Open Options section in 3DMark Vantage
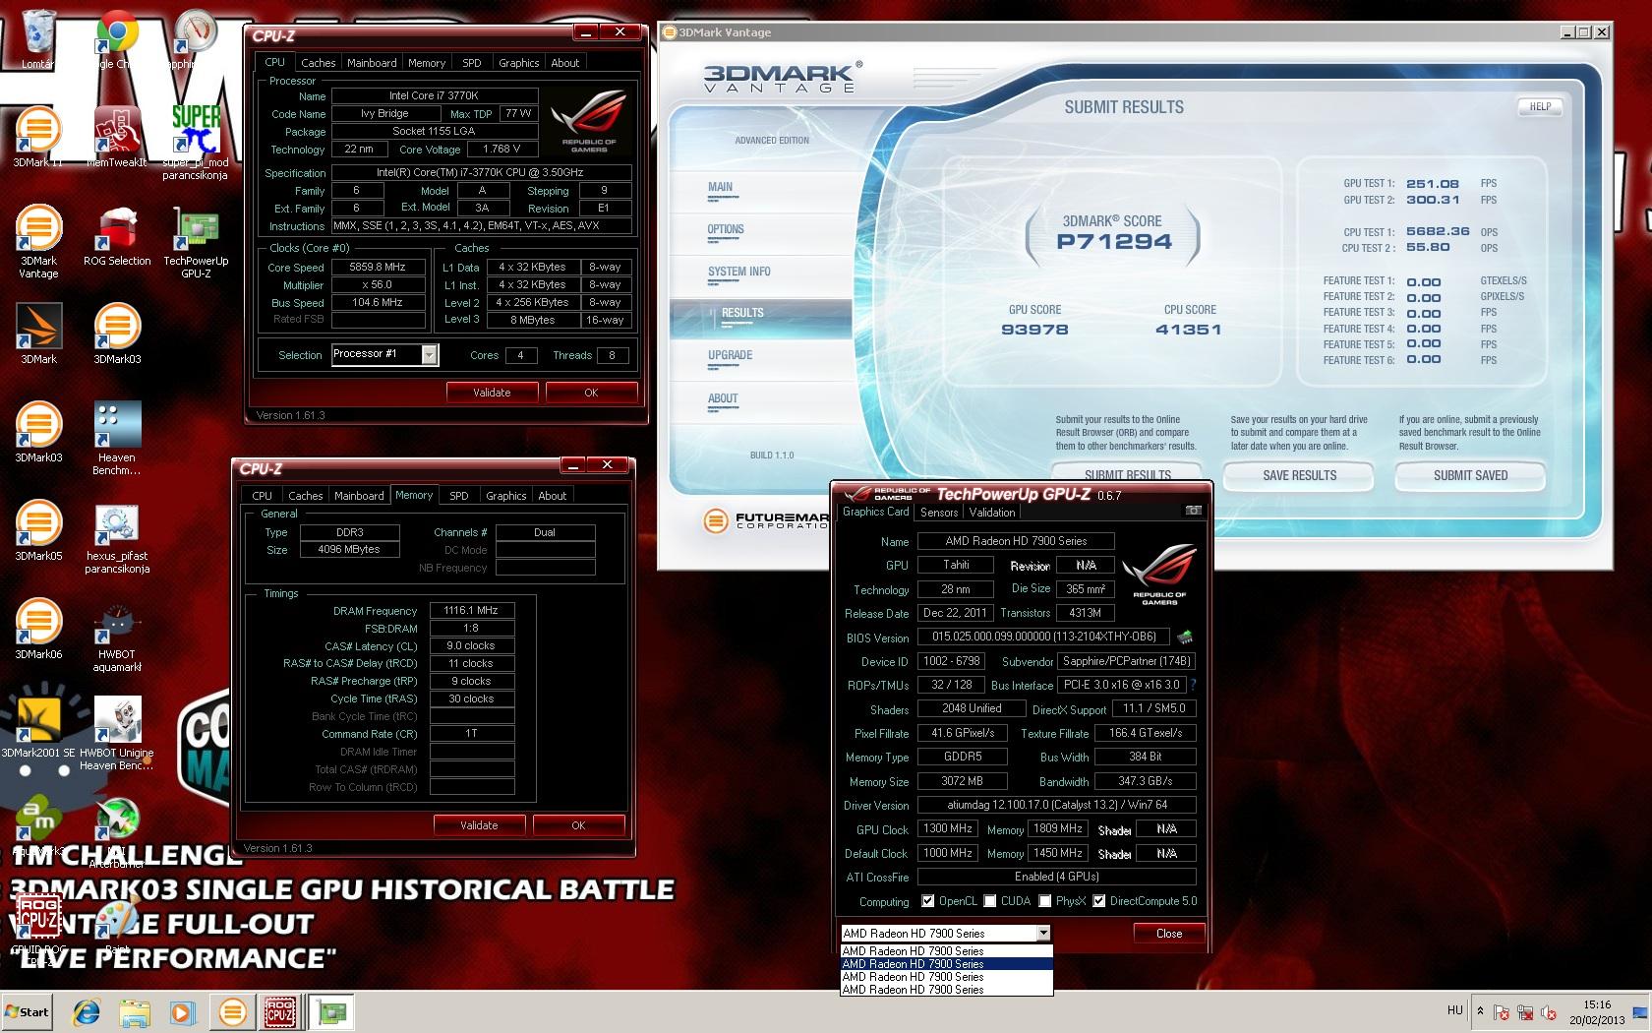Screen dimensions: 1652x1033 (726, 229)
